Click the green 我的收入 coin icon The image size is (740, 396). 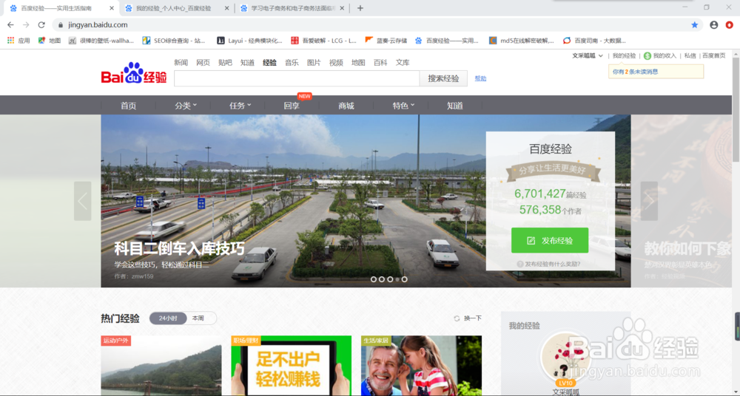tap(647, 55)
